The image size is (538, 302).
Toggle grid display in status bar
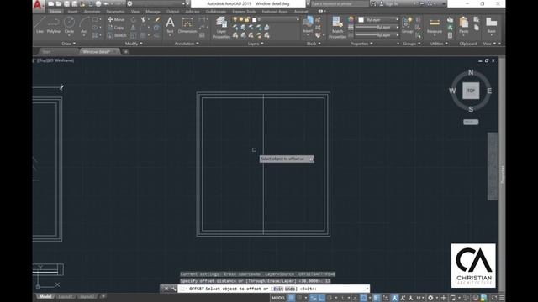291,298
